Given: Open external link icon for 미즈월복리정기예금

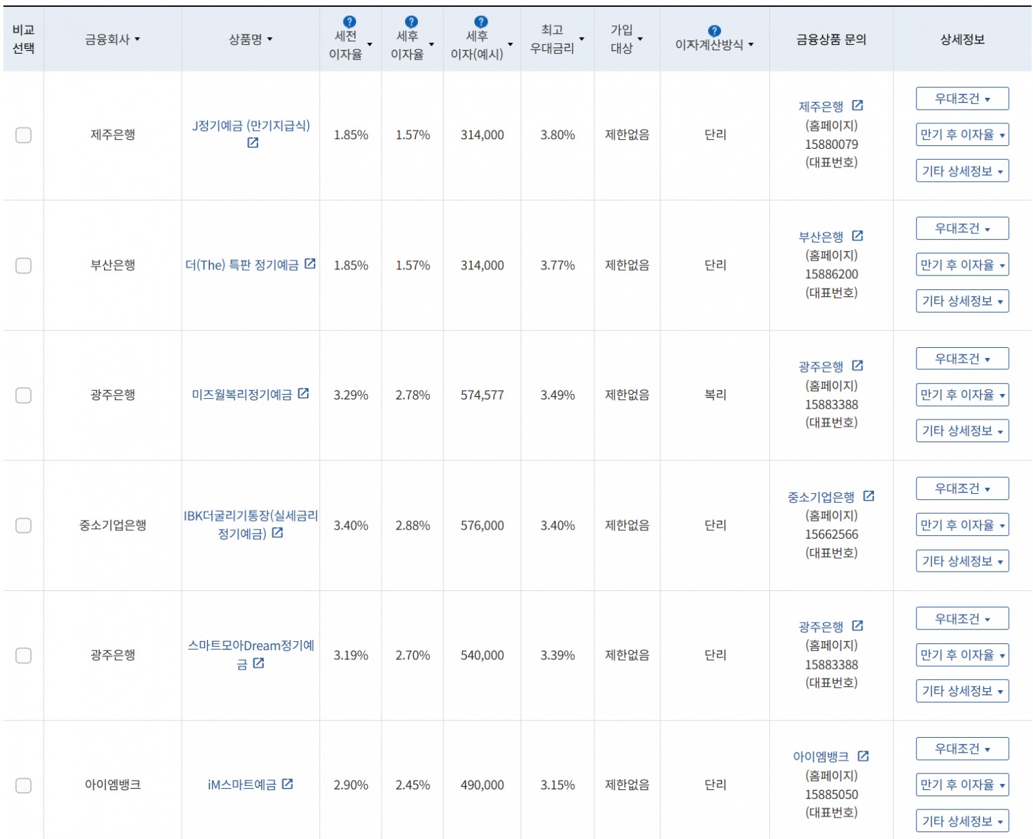Looking at the screenshot, I should click(x=303, y=393).
